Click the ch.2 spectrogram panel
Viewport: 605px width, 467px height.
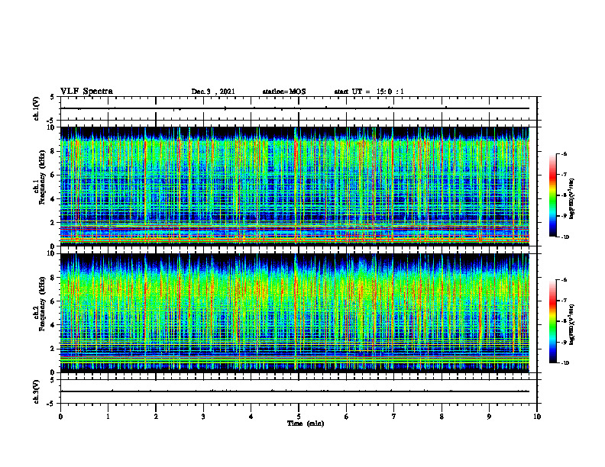click(x=295, y=313)
